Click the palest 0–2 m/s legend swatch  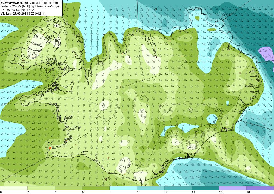point(14,188)
